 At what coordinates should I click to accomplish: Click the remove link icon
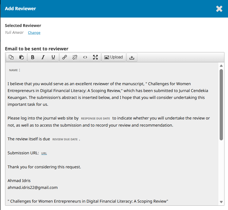click(75, 57)
